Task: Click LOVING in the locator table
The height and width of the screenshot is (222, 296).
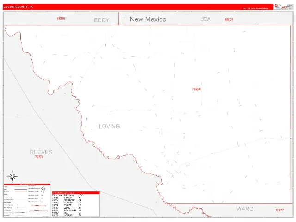Action: (x=68, y=215)
